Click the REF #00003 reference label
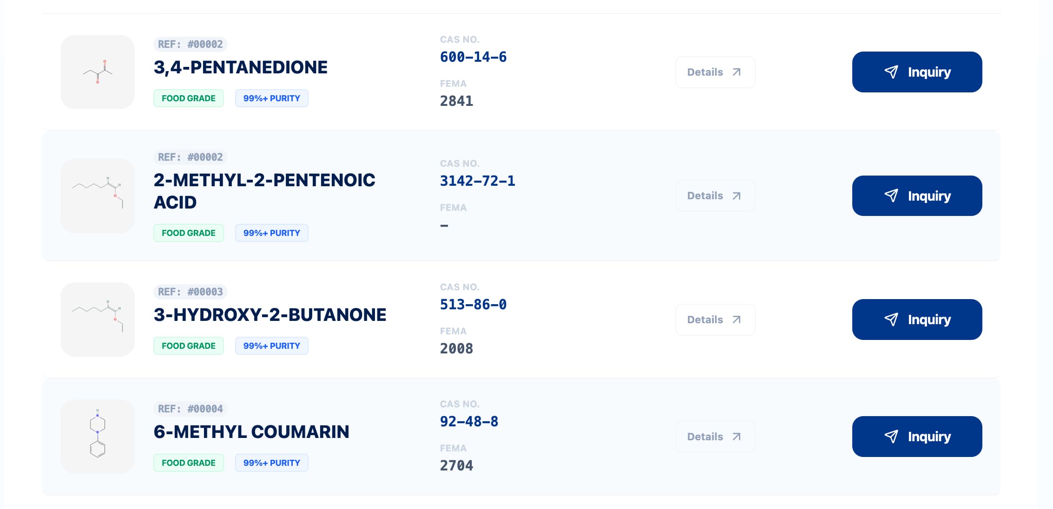 (x=190, y=292)
